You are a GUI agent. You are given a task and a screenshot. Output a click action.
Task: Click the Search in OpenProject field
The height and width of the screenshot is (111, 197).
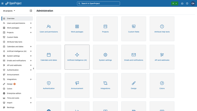click(98, 3)
